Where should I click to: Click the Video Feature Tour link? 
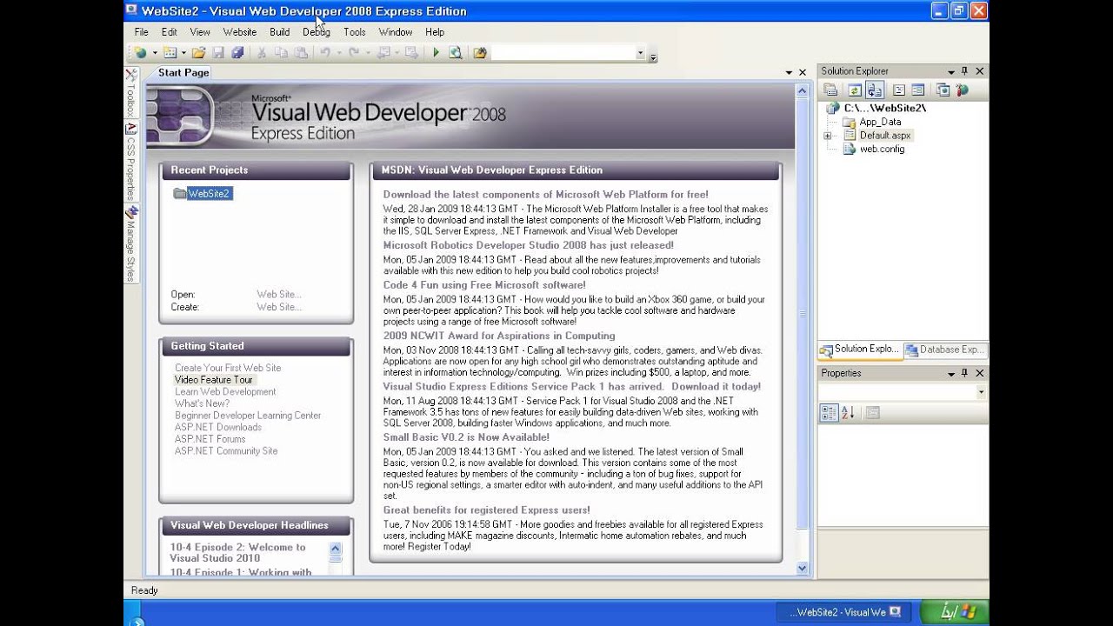[214, 380]
